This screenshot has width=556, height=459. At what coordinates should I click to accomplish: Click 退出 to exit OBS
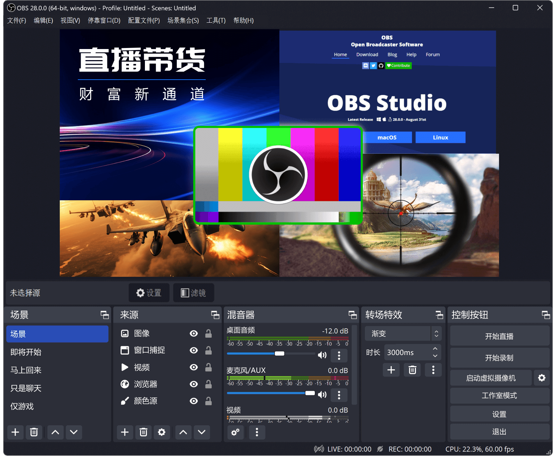coord(499,432)
